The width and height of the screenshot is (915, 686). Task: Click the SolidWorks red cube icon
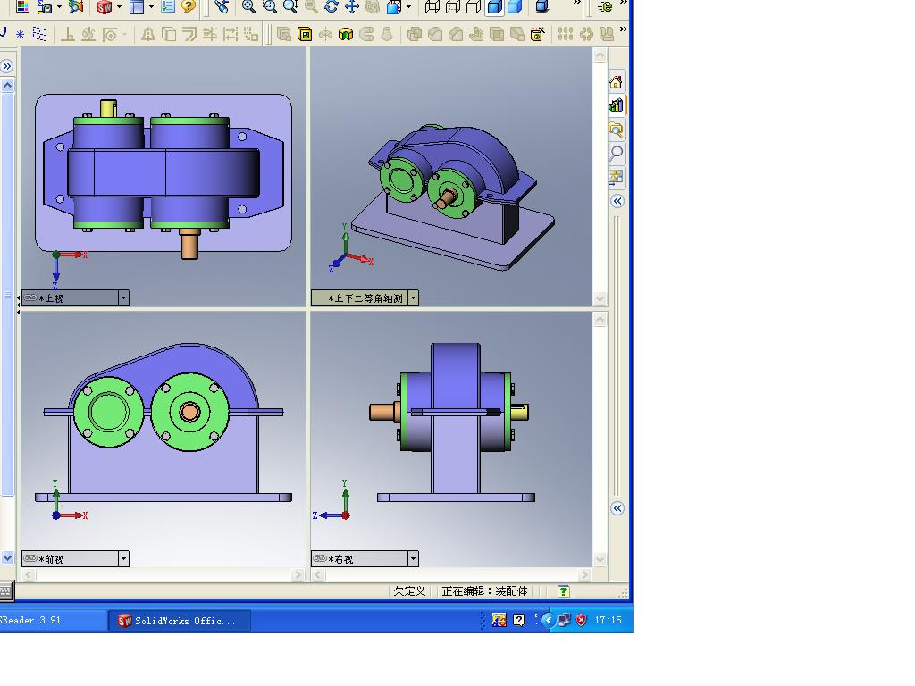tap(105, 7)
